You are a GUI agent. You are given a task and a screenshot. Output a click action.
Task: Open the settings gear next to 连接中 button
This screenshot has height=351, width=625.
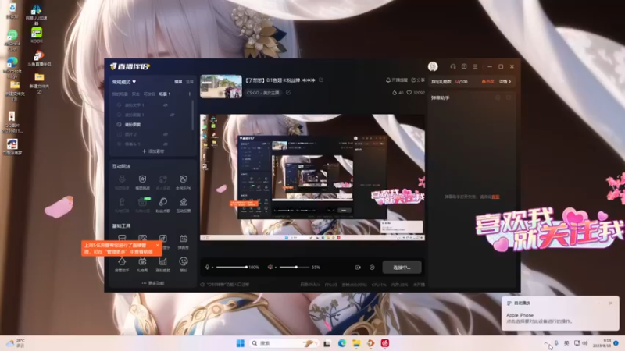[x=372, y=268]
